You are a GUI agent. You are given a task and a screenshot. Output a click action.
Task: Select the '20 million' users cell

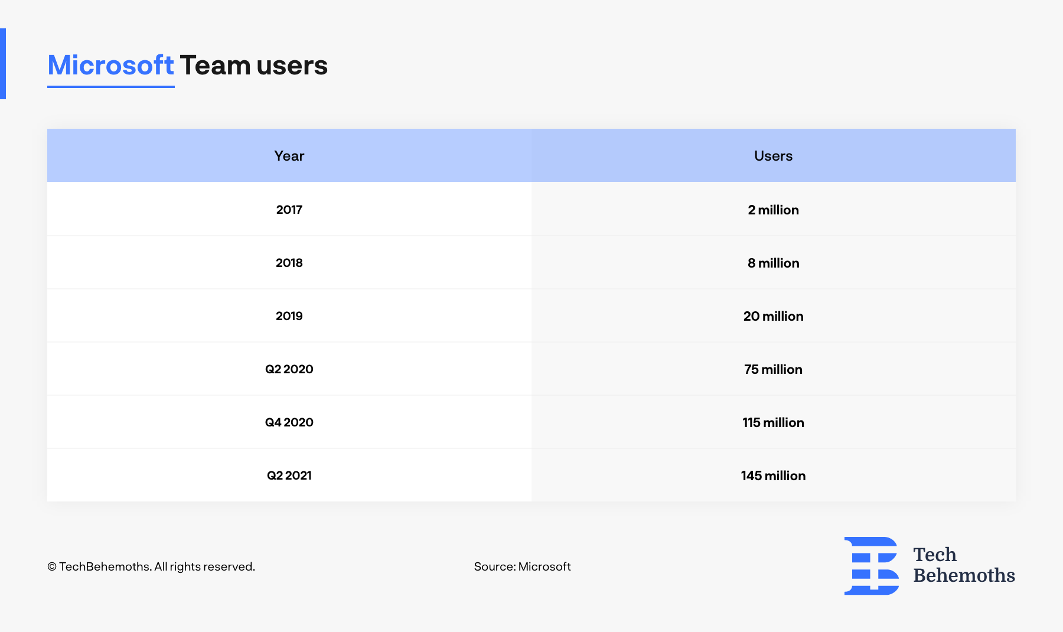tap(774, 315)
